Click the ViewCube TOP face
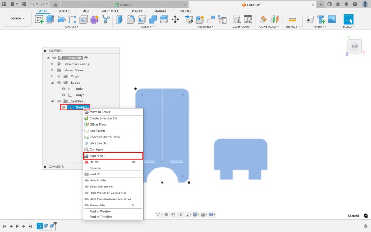The image size is (371, 232). click(x=354, y=47)
